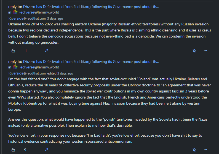
Task: Open the more options menu on the first comment
Action: [205, 51]
